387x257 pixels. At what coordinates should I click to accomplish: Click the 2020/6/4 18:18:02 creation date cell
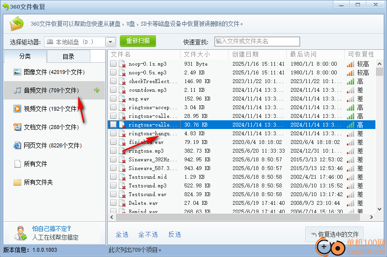(257, 142)
